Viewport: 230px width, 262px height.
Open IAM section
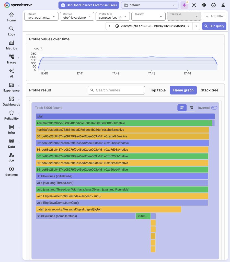pos(11,158)
